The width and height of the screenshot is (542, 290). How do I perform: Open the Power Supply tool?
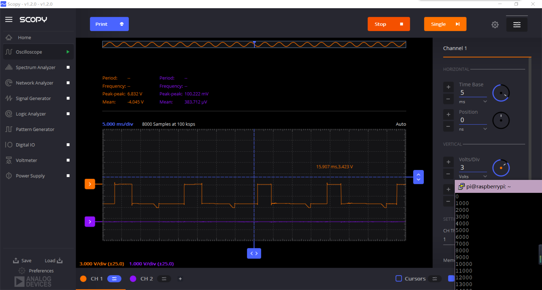pos(30,176)
